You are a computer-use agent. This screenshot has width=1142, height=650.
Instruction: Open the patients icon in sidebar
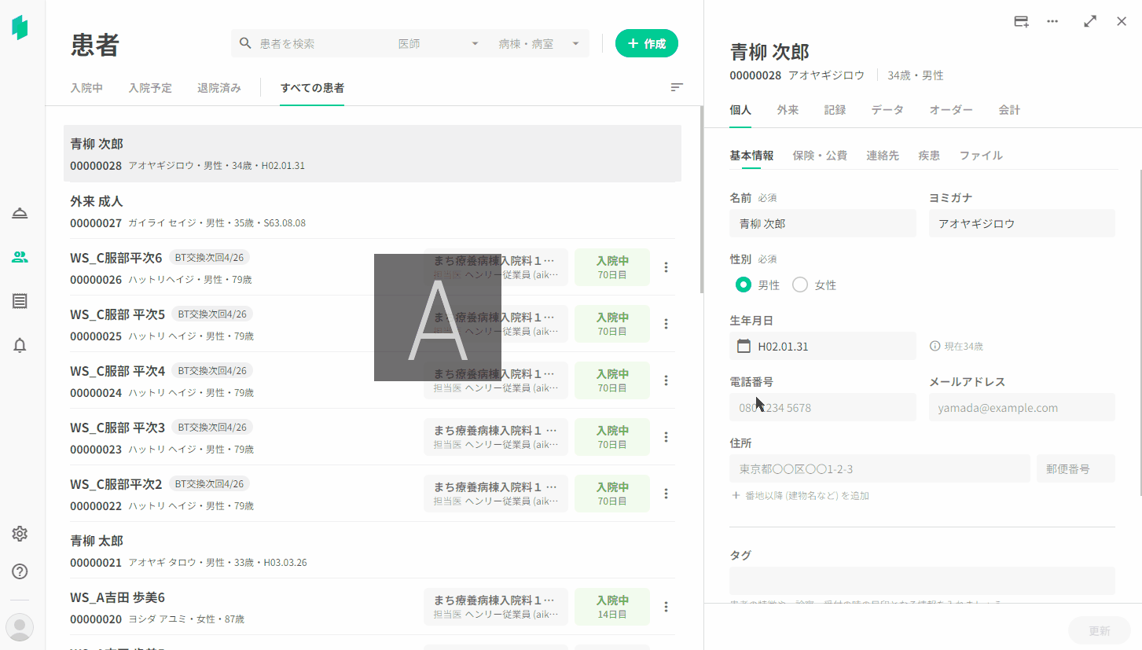20,257
